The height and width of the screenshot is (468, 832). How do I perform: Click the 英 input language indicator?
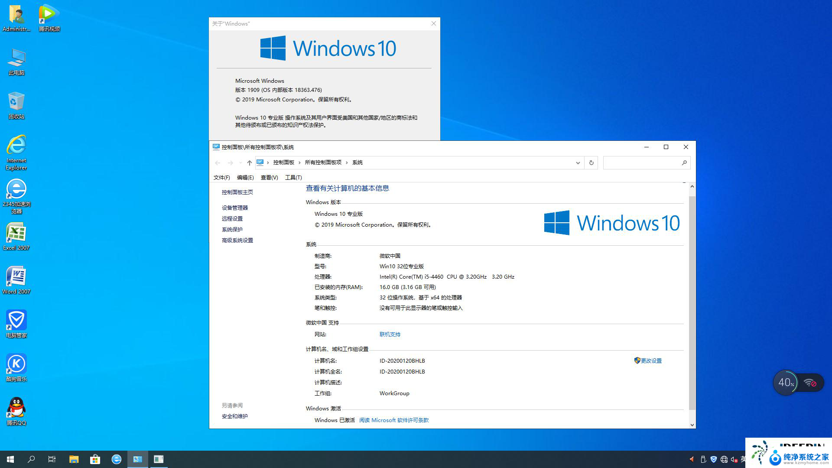743,459
